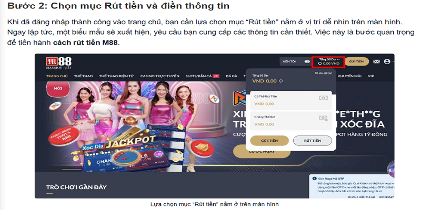The height and width of the screenshot is (210, 421).
Task: Click the M88 Mansion logo
Action: tap(59, 63)
